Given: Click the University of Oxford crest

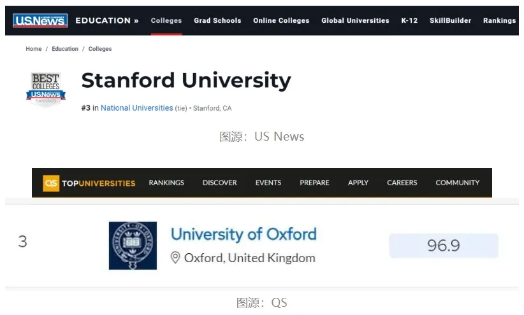Looking at the screenshot, I should point(132,245).
